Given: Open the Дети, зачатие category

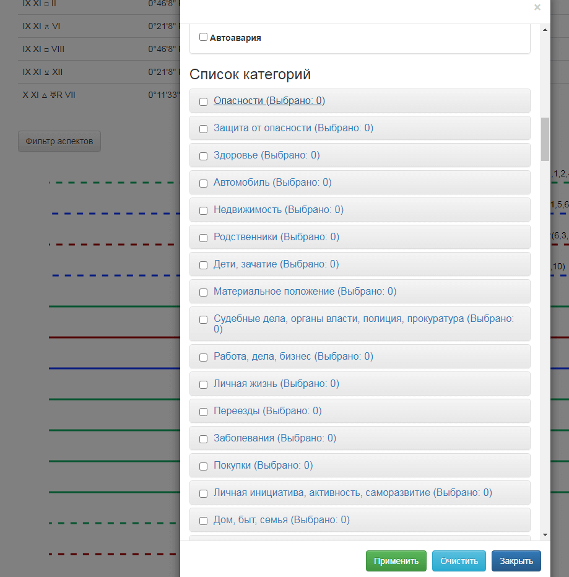Looking at the screenshot, I should (x=276, y=264).
